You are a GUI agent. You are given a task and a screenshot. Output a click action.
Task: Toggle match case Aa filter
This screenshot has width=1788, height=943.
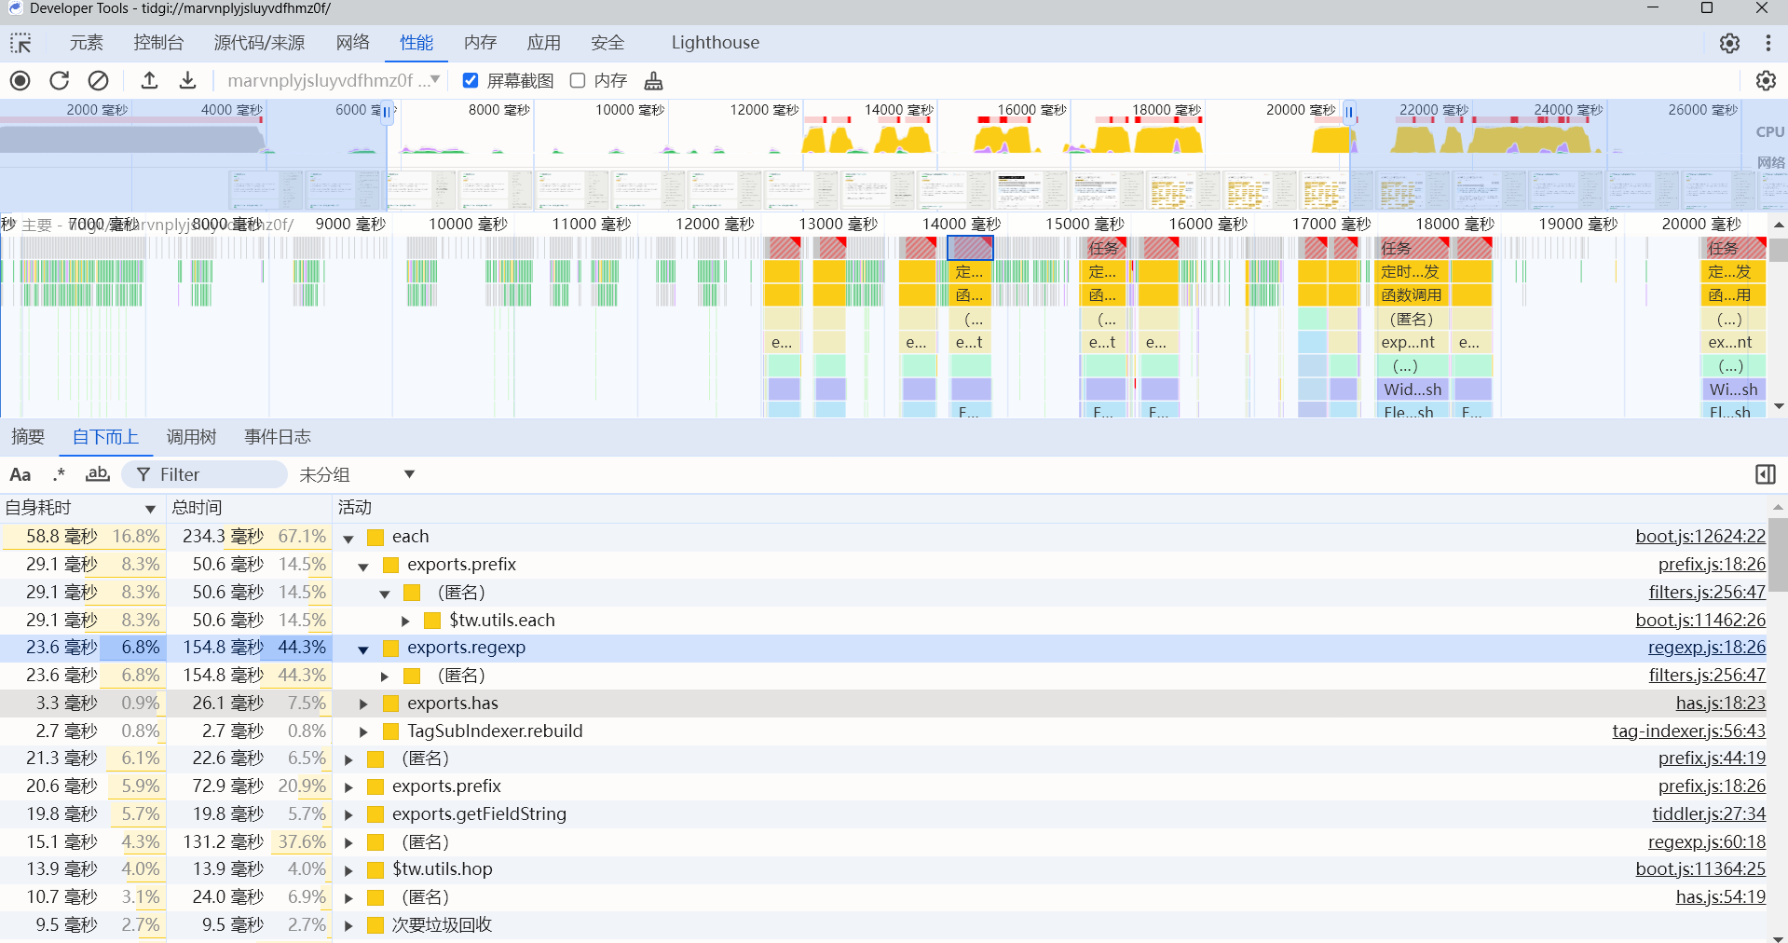[x=20, y=474]
